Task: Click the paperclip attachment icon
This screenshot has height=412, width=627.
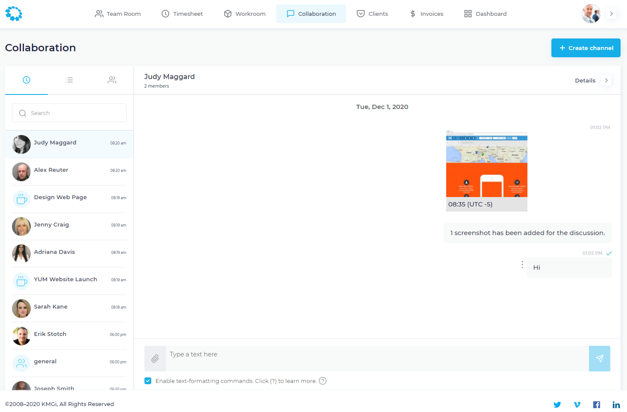Action: click(155, 359)
